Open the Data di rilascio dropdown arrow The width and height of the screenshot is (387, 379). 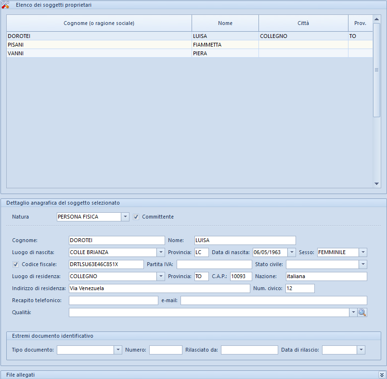coord(361,350)
